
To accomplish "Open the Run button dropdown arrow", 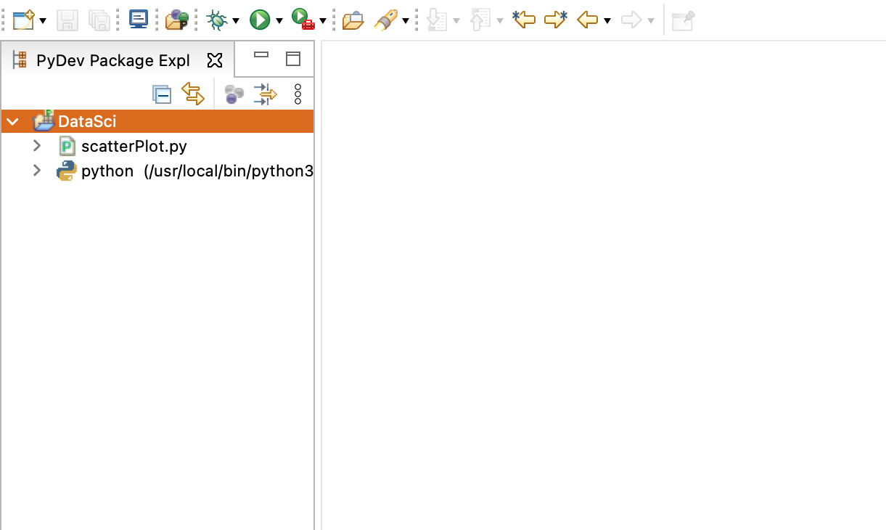I will 279,21.
